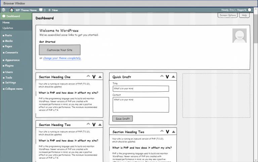Viewport: 258px width, 162px height.
Task: Collapse the Quick Draft widget
Action: point(173,77)
